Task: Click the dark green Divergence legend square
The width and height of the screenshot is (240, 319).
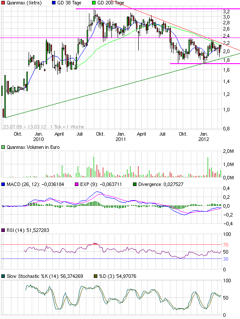Action: tap(135, 184)
